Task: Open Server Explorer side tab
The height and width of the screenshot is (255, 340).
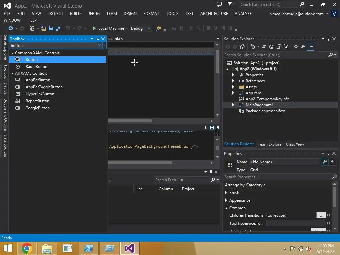Action: click(5, 47)
